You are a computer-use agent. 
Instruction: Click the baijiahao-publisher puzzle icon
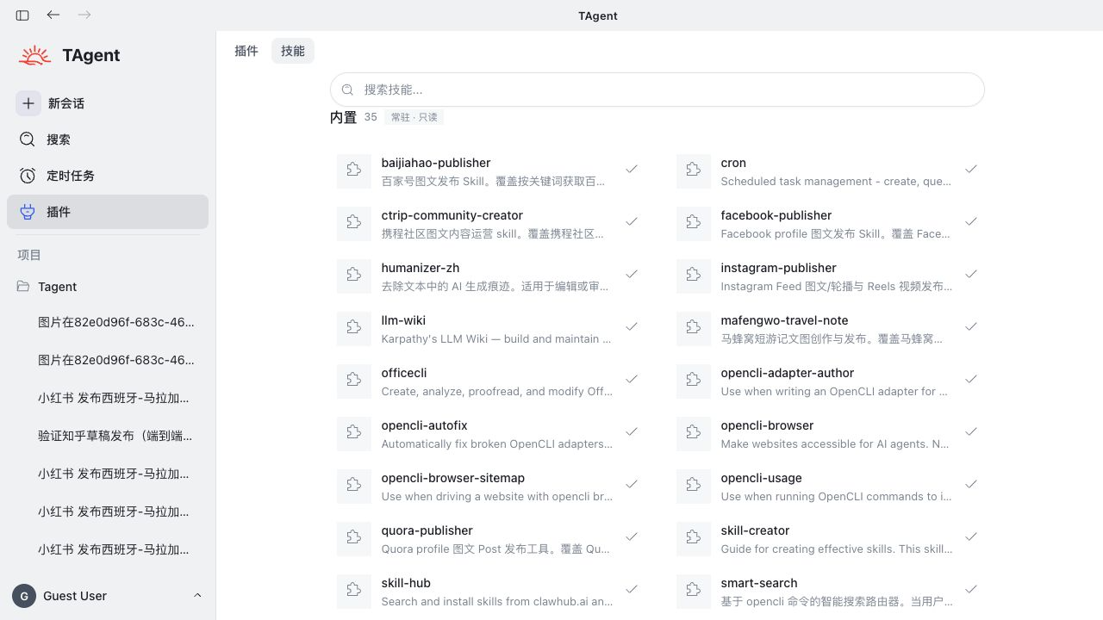pyautogui.click(x=353, y=171)
